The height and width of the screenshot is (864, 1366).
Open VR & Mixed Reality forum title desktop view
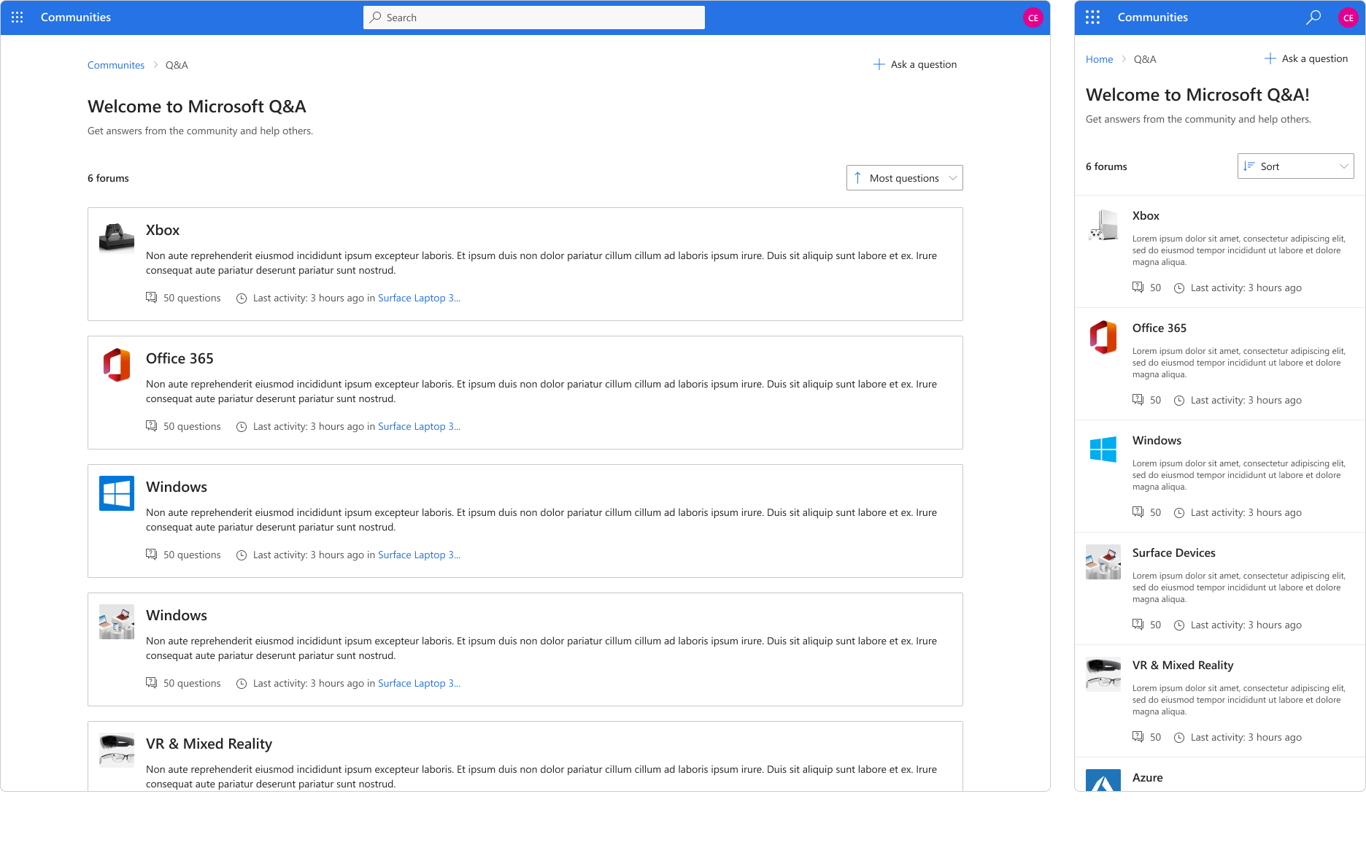pos(209,744)
